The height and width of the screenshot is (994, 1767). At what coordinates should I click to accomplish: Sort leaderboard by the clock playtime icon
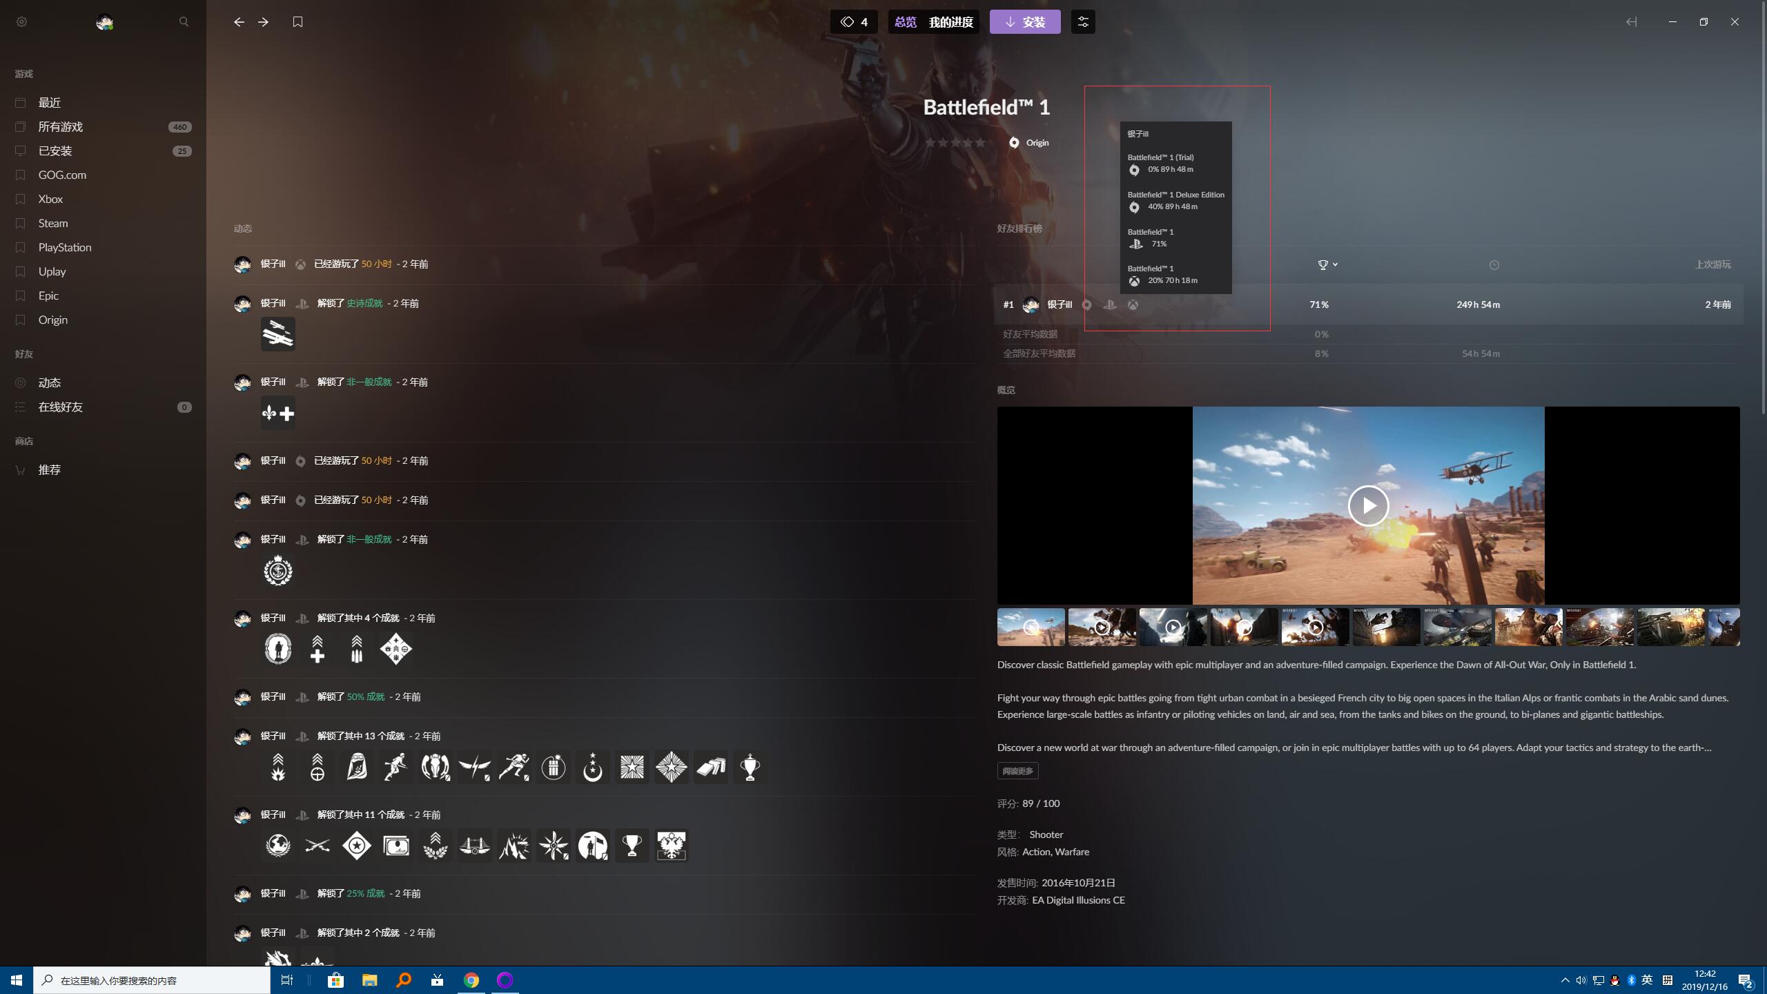pyautogui.click(x=1494, y=265)
